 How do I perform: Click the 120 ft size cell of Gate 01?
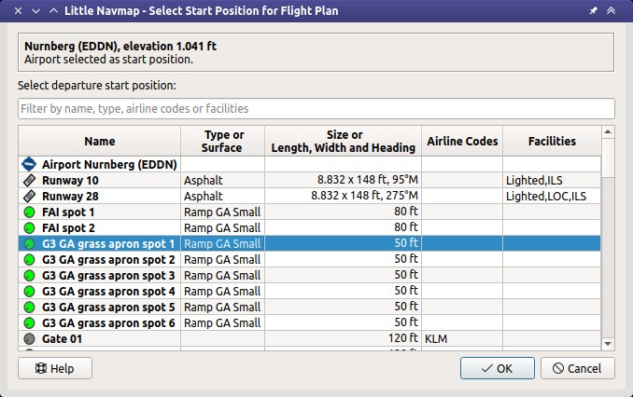344,339
